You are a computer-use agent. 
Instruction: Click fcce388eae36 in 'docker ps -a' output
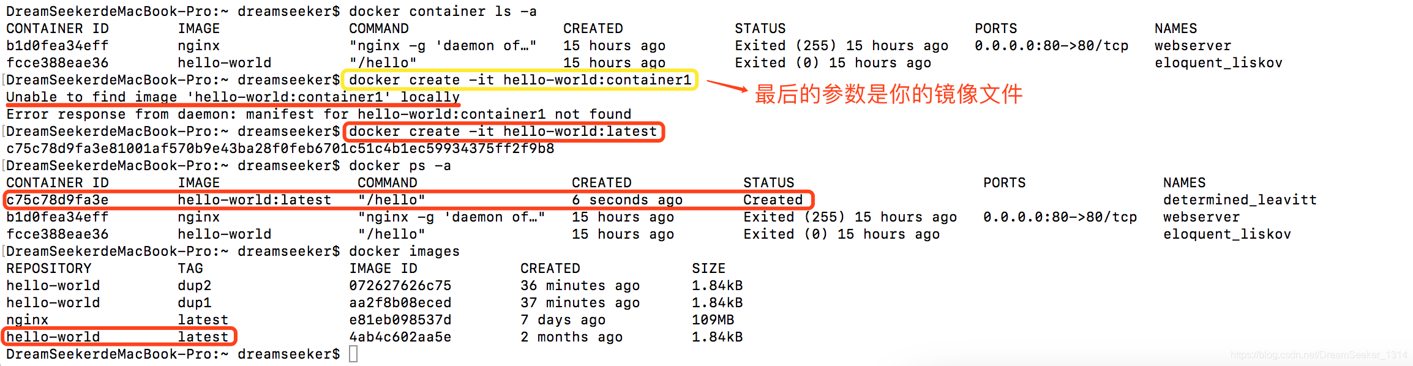point(57,234)
